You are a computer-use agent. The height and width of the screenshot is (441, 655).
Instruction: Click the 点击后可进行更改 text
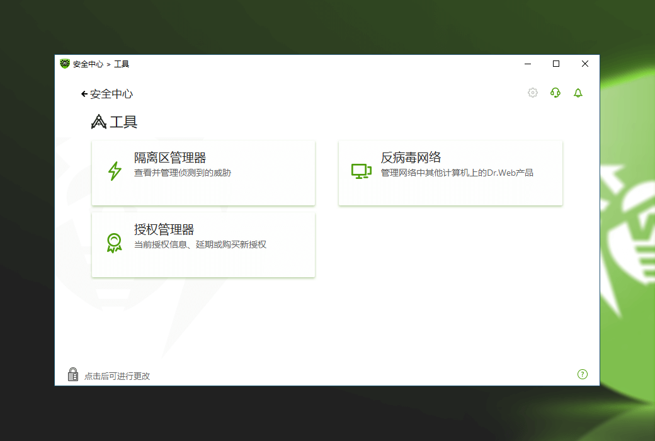click(117, 376)
